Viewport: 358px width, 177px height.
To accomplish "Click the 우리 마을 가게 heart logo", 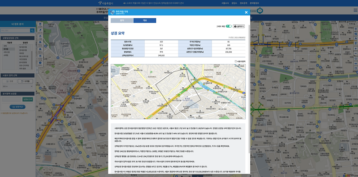I will (112, 12).
